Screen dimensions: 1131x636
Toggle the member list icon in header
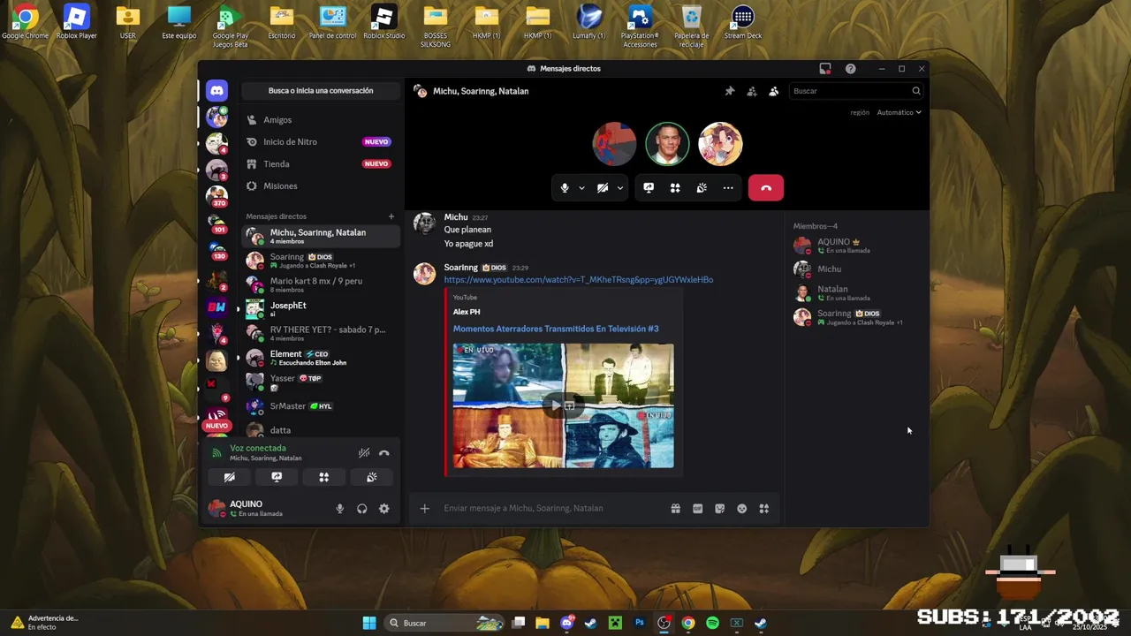click(774, 91)
